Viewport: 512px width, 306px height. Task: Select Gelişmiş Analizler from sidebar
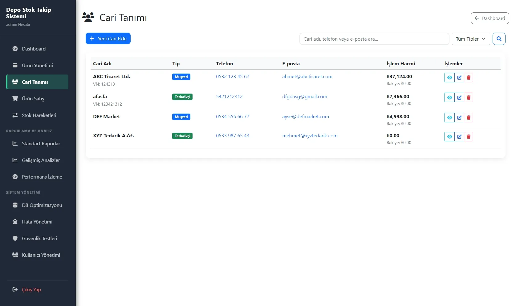point(41,160)
